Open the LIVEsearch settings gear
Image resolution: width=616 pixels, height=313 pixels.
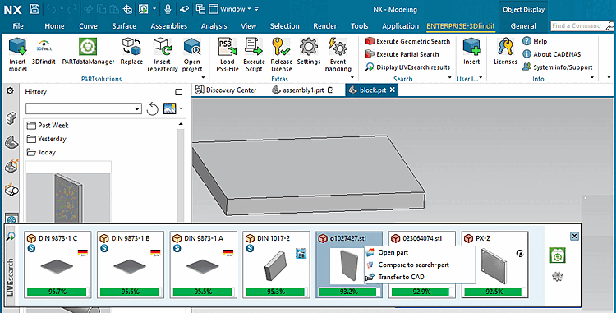point(558,277)
